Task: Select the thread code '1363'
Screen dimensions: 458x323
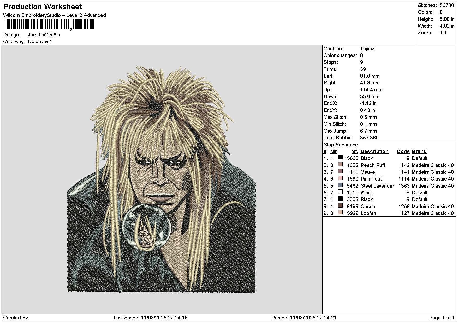Action: coord(404,186)
